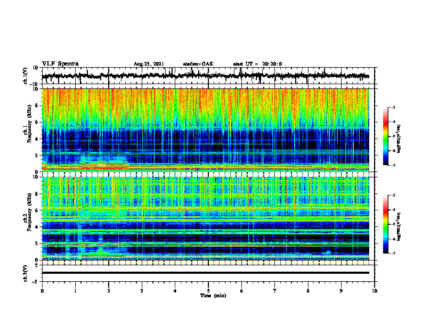Click the thick black ch.3 voltage line
Image resolution: width=422 pixels, height=326 pixels.
(206, 273)
